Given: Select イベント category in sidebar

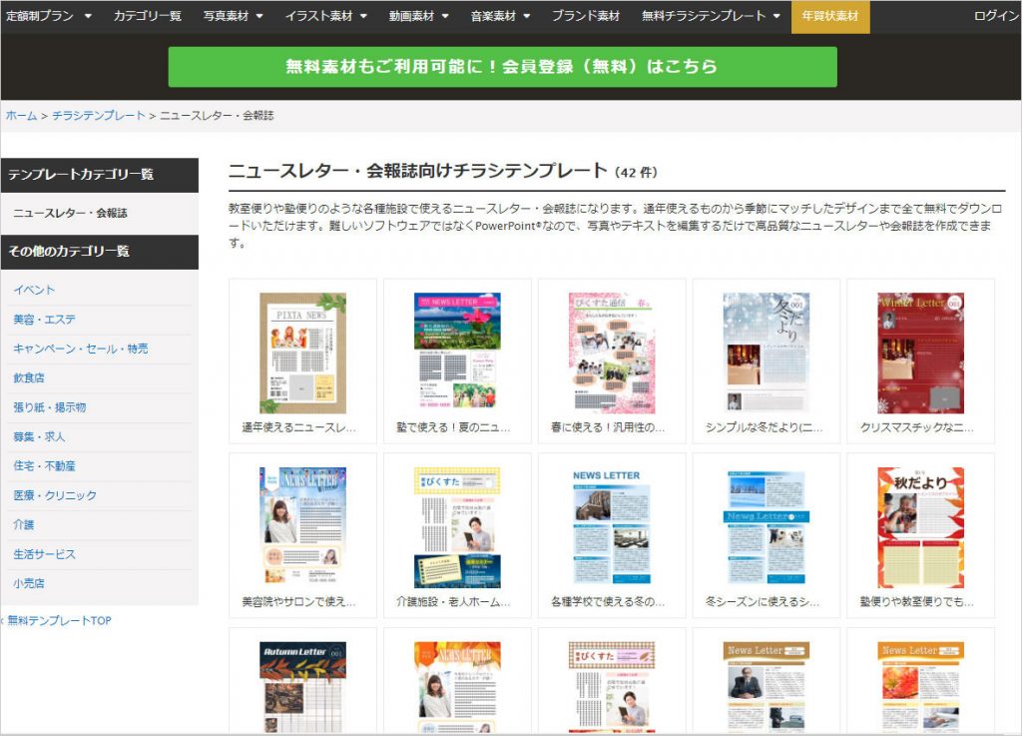Looking at the screenshot, I should coord(34,290).
